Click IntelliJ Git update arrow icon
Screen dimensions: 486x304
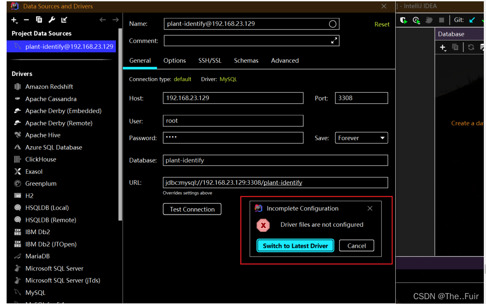[x=472, y=20]
